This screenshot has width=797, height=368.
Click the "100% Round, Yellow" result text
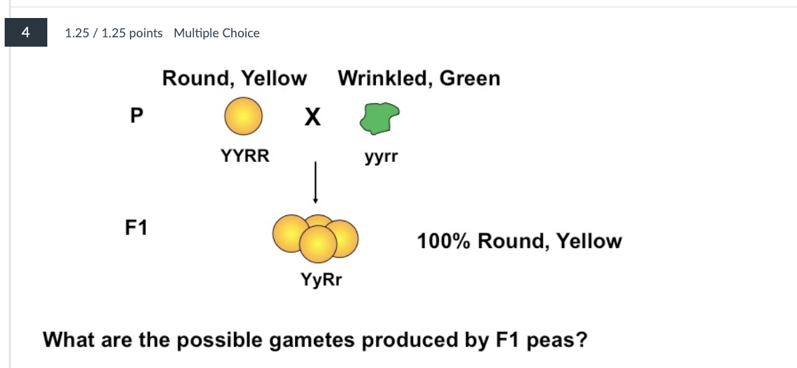[519, 241]
